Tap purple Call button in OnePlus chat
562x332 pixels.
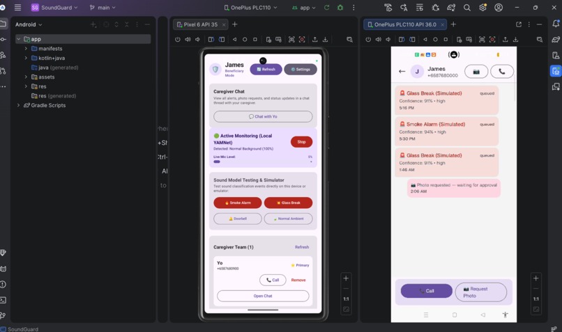click(x=427, y=291)
